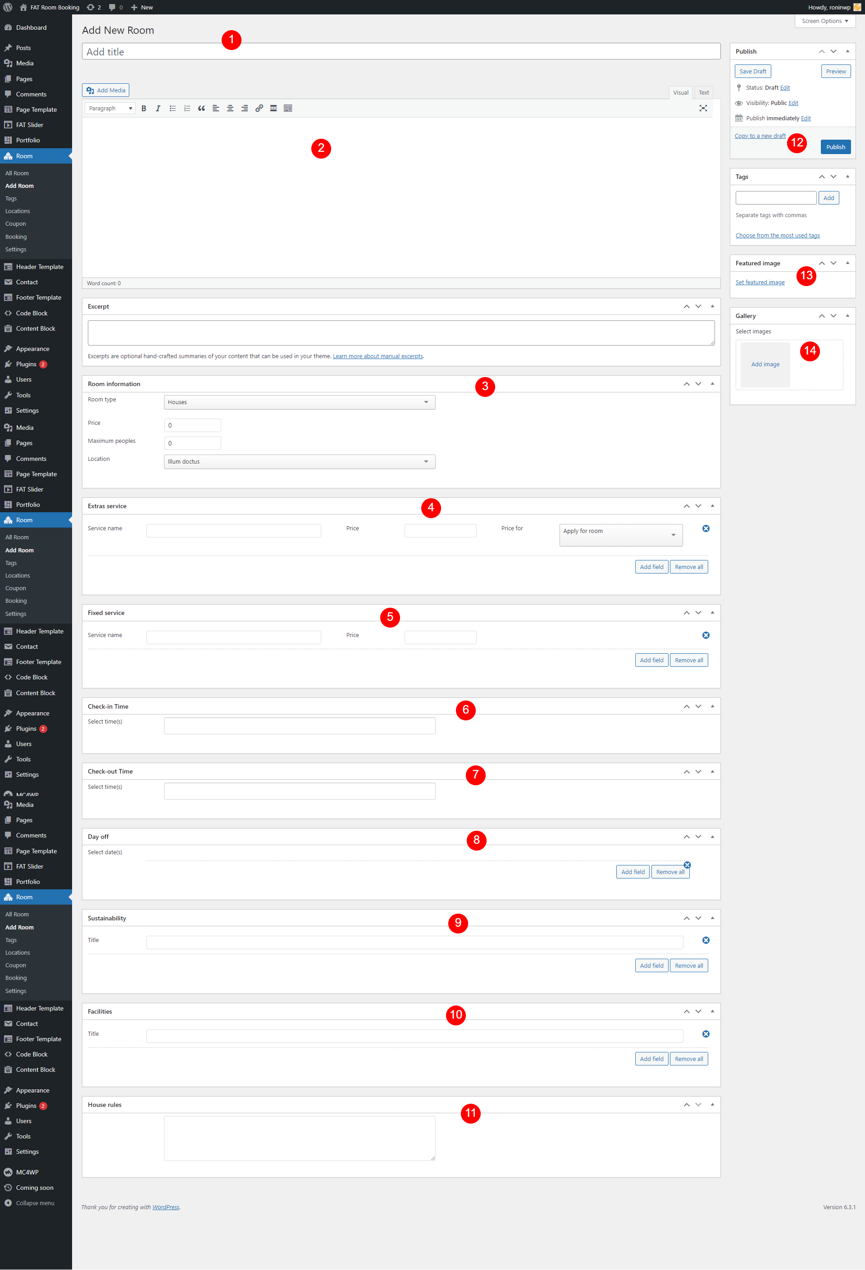Remove the Extras service row
The image size is (865, 1270).
(x=706, y=528)
